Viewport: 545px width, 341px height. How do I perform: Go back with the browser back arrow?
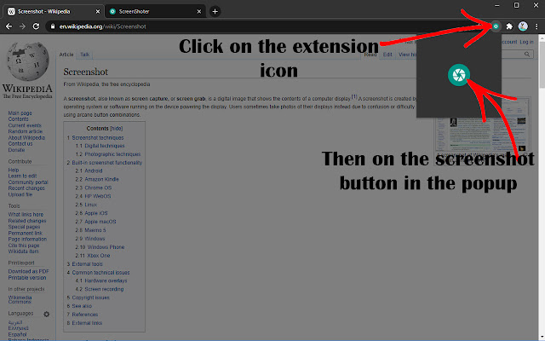[9, 26]
